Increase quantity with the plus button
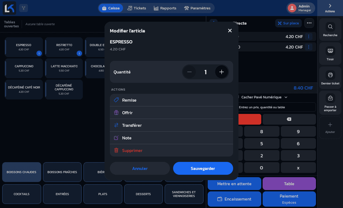This screenshot has height=208, width=343. tap(222, 72)
